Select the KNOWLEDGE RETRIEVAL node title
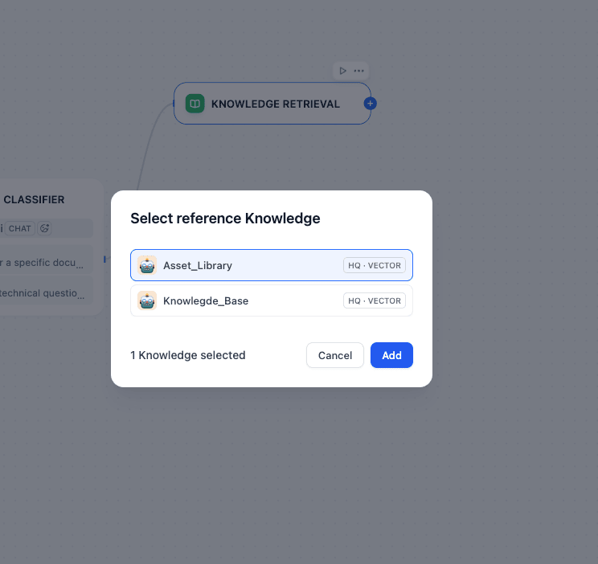Screen dimensions: 598x564 coord(276,104)
